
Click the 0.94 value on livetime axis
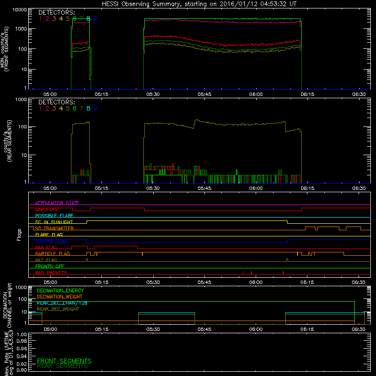[22, 356]
